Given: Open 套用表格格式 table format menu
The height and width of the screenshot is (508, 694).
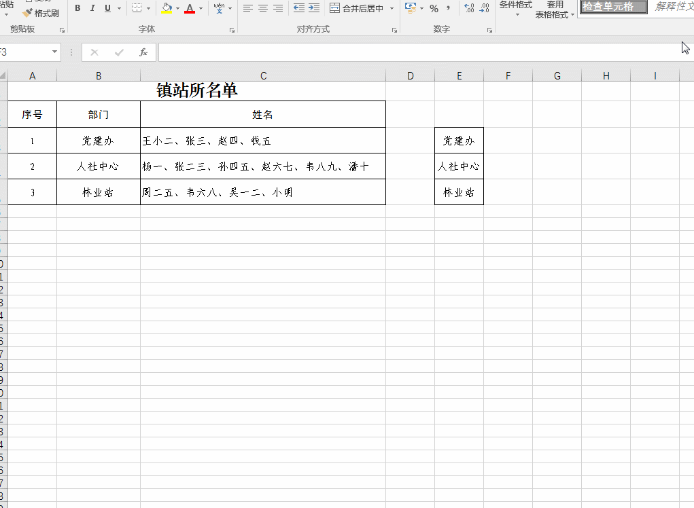Looking at the screenshot, I should click(555, 10).
